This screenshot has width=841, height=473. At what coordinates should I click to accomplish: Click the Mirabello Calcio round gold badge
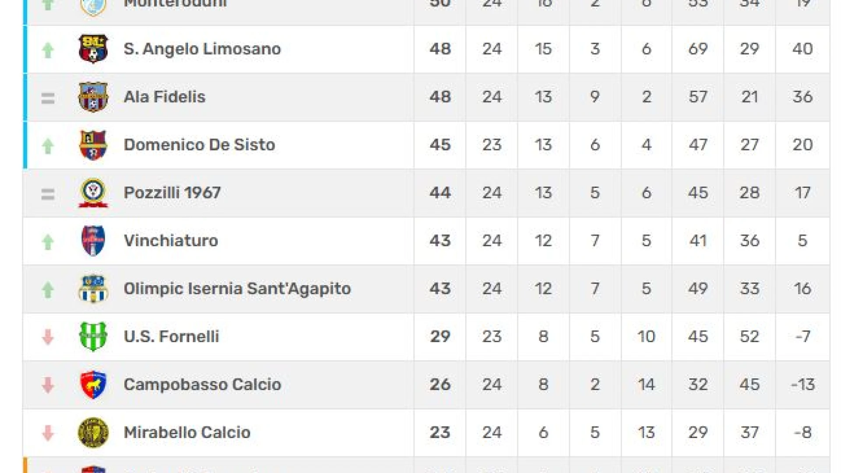(x=93, y=433)
